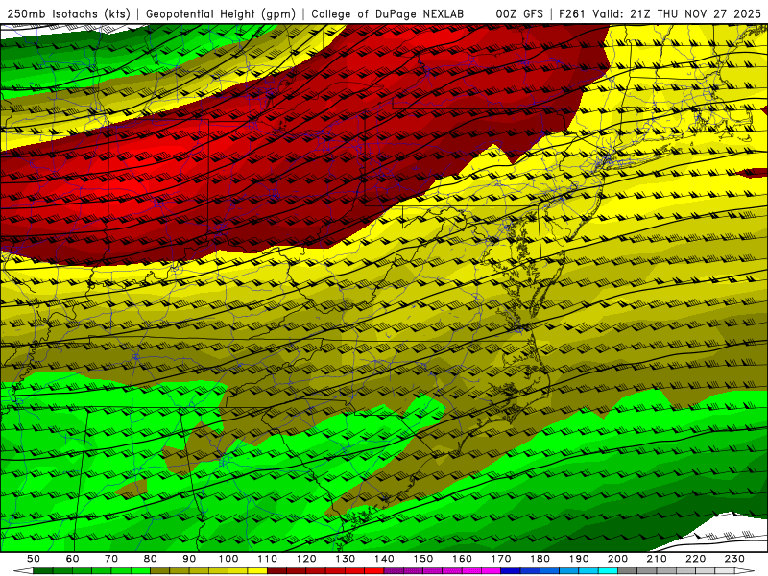Select the dark maroon legend swatch right of 110
The width and height of the screenshot is (768, 576).
click(x=276, y=571)
